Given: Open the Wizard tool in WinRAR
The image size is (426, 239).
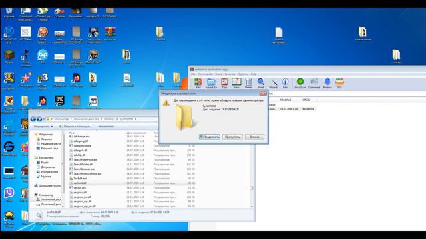Looking at the screenshot, I should coord(273,83).
